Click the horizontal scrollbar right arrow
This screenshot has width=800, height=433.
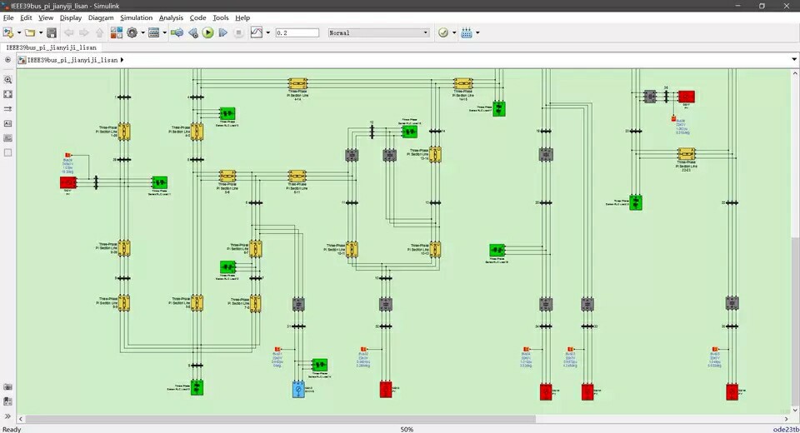(786, 419)
